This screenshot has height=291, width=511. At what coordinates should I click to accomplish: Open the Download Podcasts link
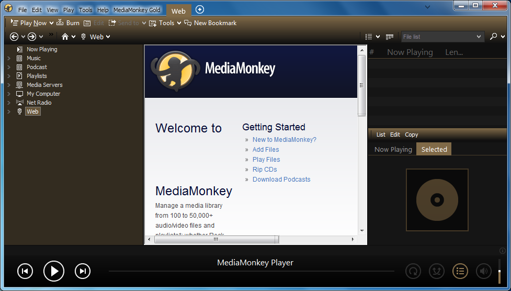[x=281, y=180]
